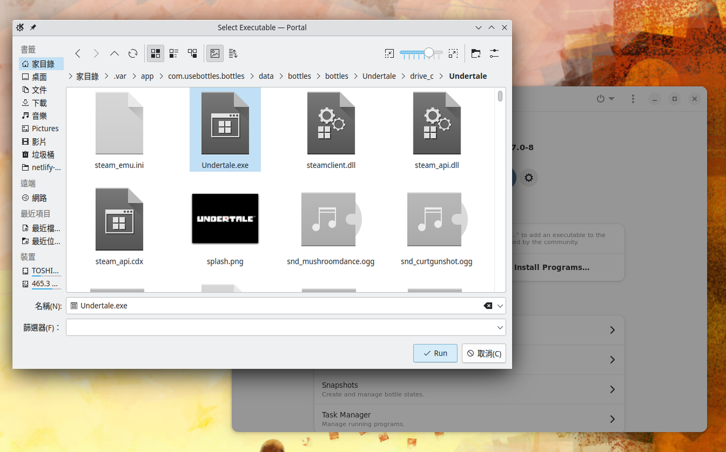The image size is (726, 452).
Task: Expand chevron before .var in breadcrumb
Action: click(106, 76)
